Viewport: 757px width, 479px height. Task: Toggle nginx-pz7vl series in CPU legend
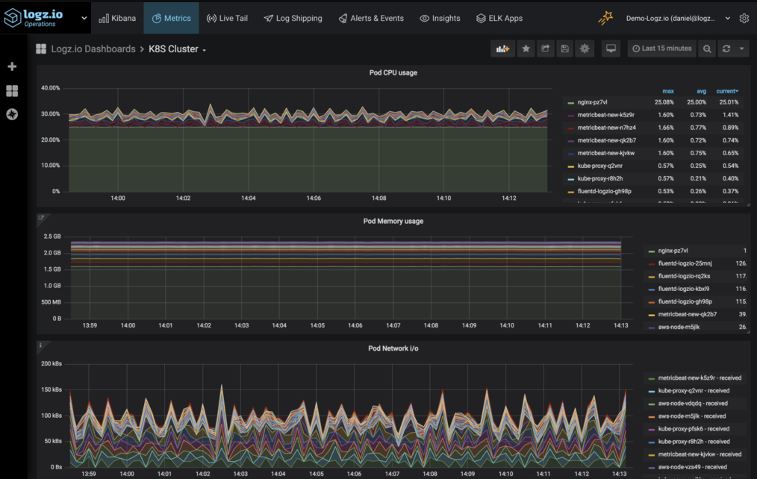[592, 102]
